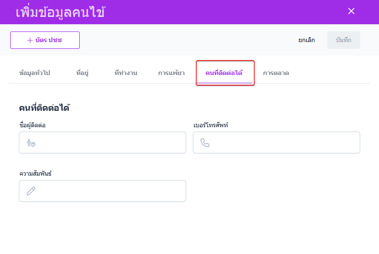Go to the ที่ทำงาน tab
This screenshot has width=379, height=254.
click(x=126, y=73)
